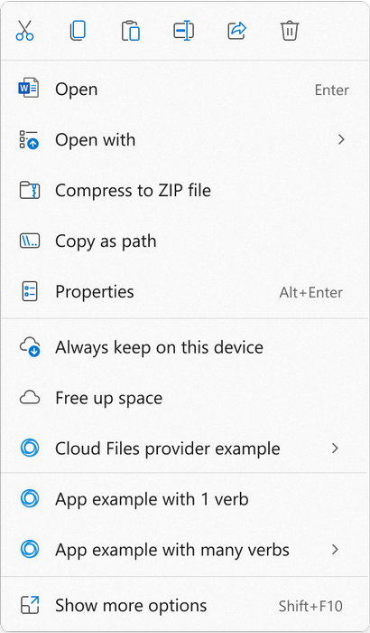Click the Copy icon in top row
The width and height of the screenshot is (370, 633).
tap(78, 31)
